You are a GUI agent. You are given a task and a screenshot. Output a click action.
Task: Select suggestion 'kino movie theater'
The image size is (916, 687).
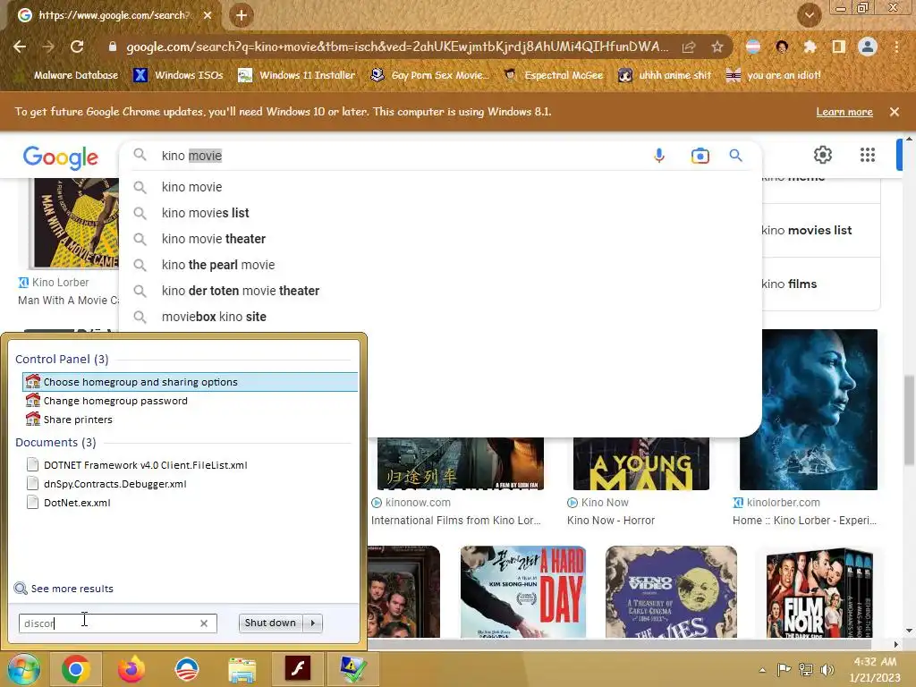(x=440, y=239)
